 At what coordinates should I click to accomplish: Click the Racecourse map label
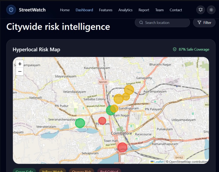[143, 134]
